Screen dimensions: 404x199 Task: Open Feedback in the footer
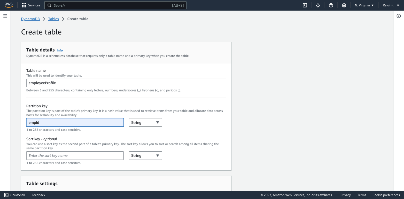pyautogui.click(x=38, y=195)
